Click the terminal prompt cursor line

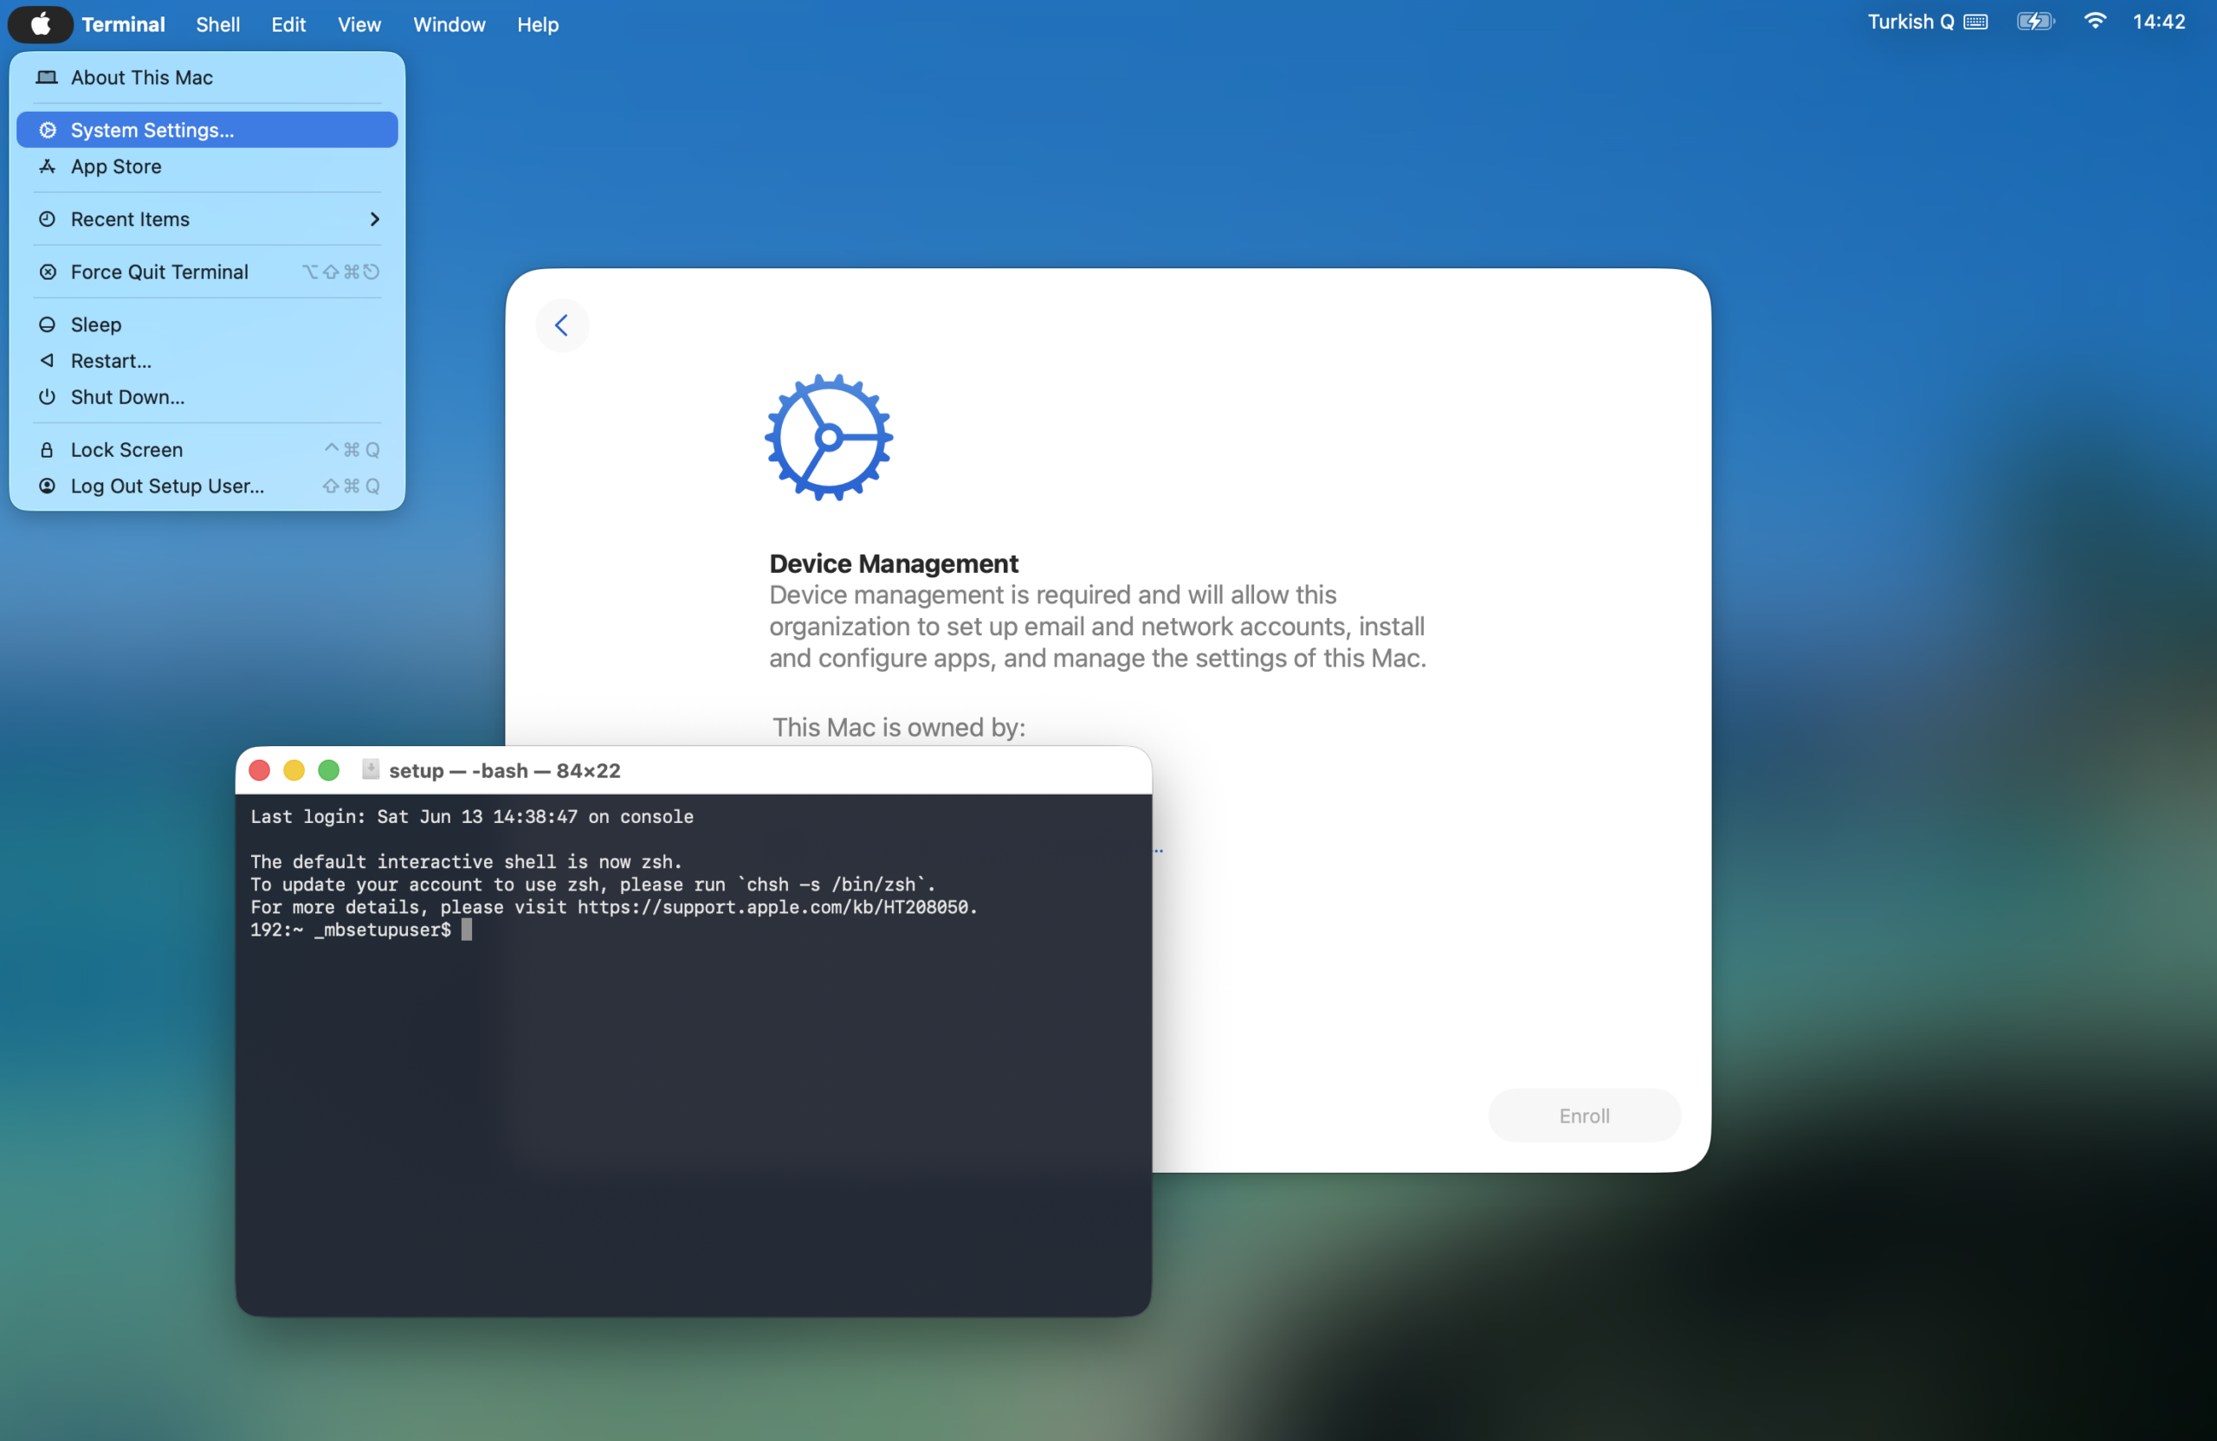pos(361,930)
